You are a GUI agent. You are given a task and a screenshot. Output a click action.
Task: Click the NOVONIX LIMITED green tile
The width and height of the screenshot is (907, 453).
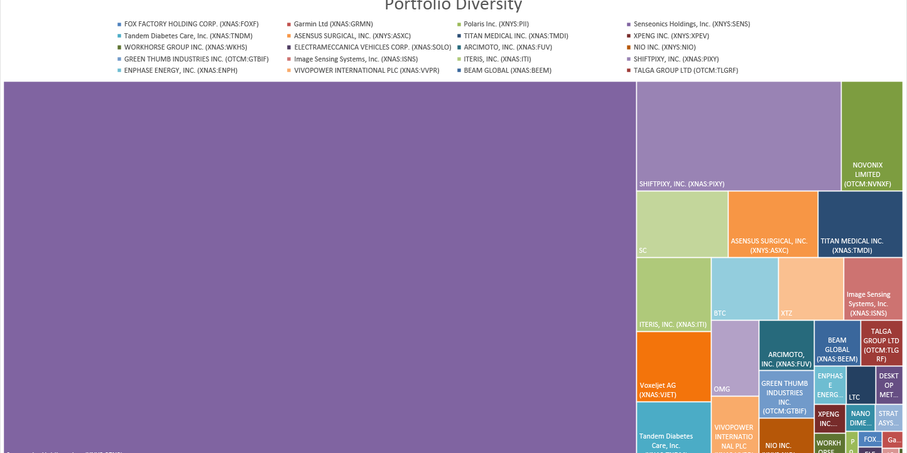(x=871, y=136)
